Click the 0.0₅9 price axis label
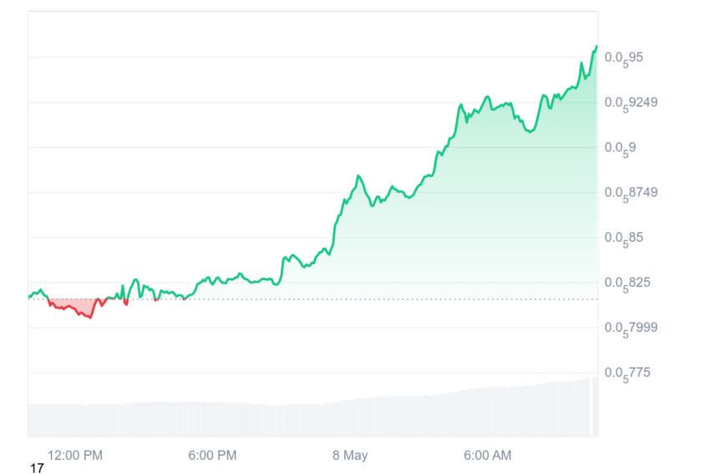The image size is (710, 474). tap(620, 148)
